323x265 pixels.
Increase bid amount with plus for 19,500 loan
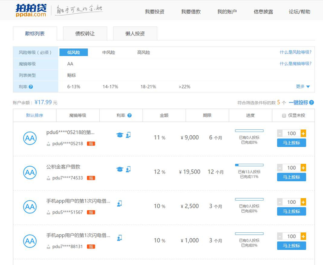[303, 168]
